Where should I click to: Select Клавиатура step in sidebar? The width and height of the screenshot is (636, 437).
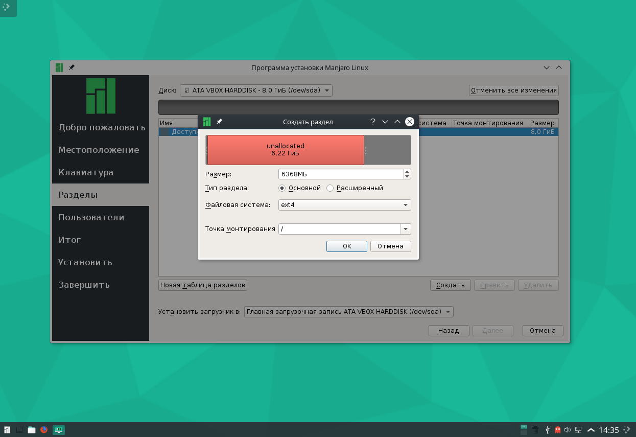pos(101,172)
